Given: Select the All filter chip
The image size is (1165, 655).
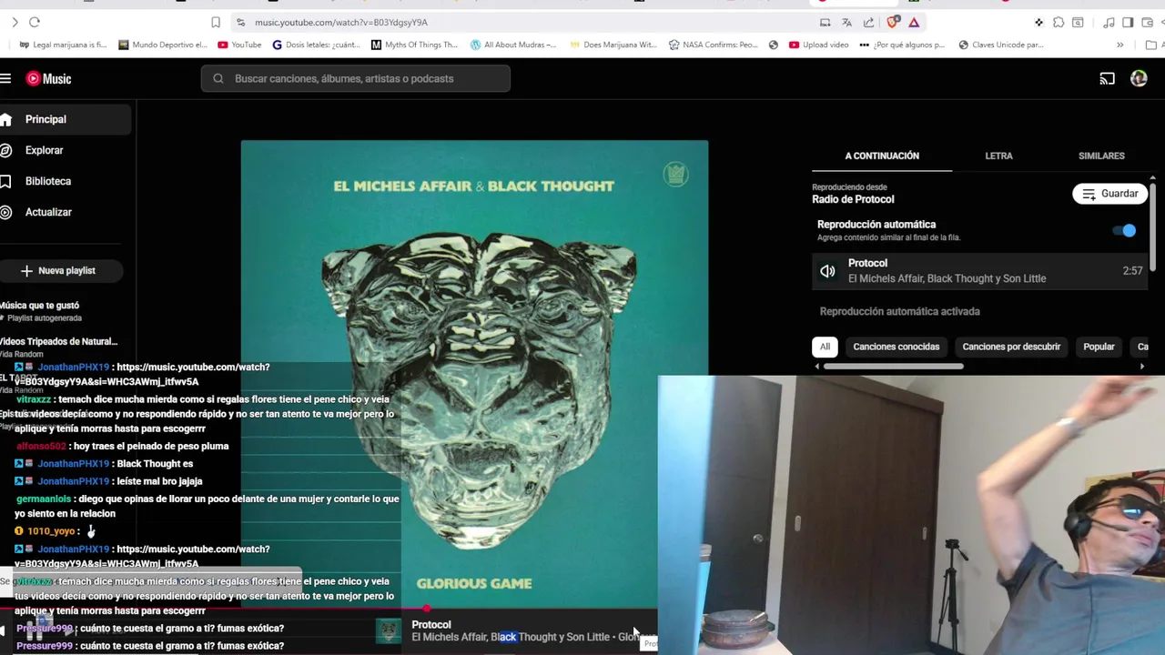Looking at the screenshot, I should (x=825, y=347).
